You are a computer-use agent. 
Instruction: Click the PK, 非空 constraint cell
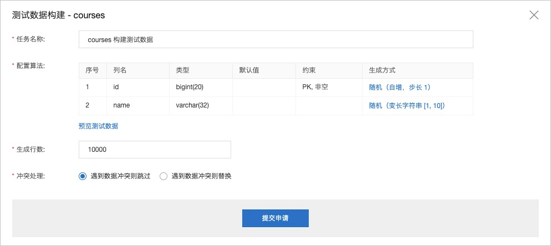click(329, 88)
